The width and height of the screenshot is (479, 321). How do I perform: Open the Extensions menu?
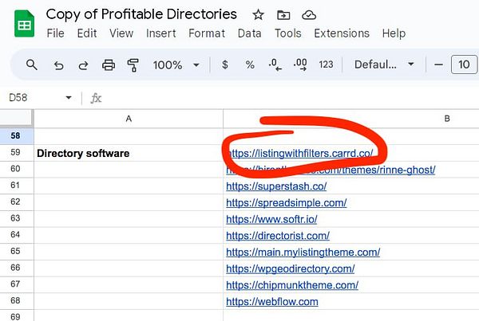click(342, 33)
